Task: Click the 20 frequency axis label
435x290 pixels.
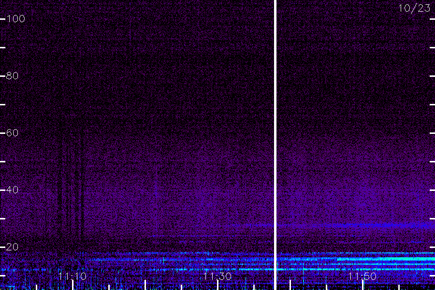Action: tap(12, 246)
